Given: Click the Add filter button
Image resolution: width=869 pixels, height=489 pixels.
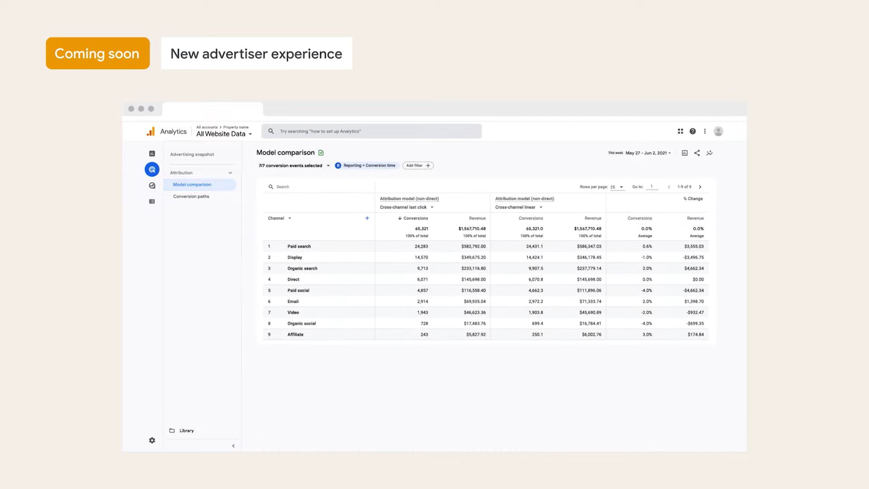Looking at the screenshot, I should [x=418, y=166].
